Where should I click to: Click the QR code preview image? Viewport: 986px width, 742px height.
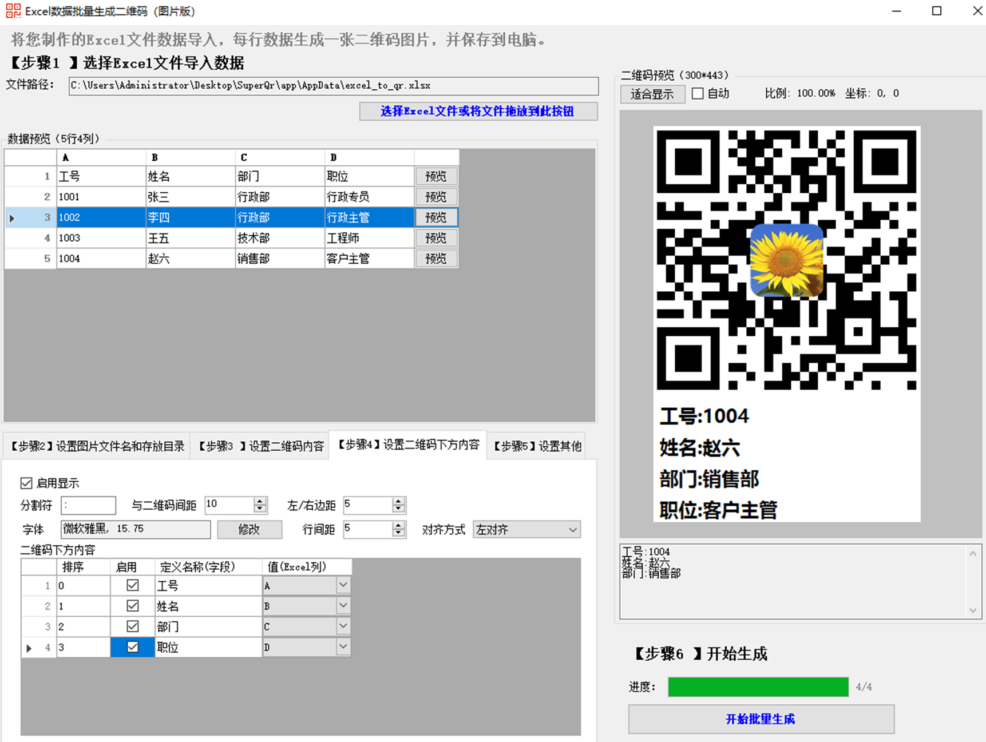coord(787,323)
